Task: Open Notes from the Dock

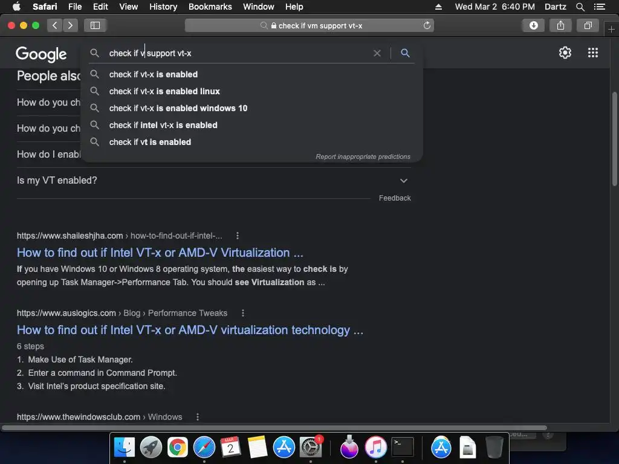Action: tap(258, 448)
